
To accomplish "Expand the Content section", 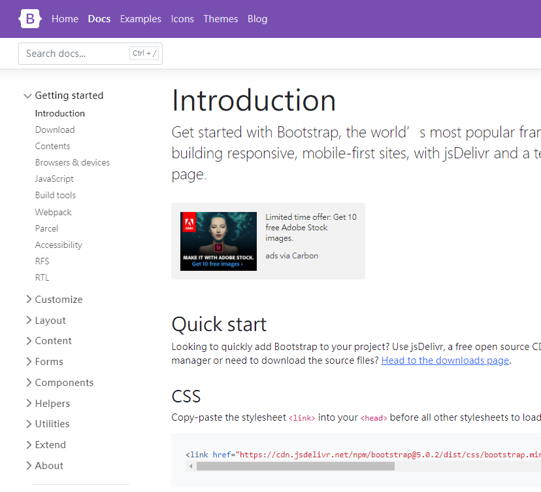I will pos(49,341).
